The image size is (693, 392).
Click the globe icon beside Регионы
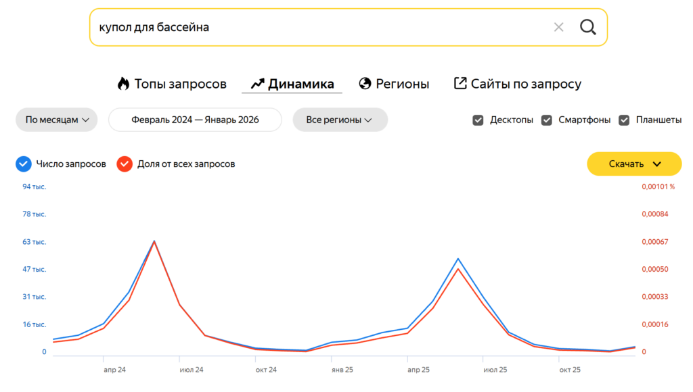coord(365,84)
